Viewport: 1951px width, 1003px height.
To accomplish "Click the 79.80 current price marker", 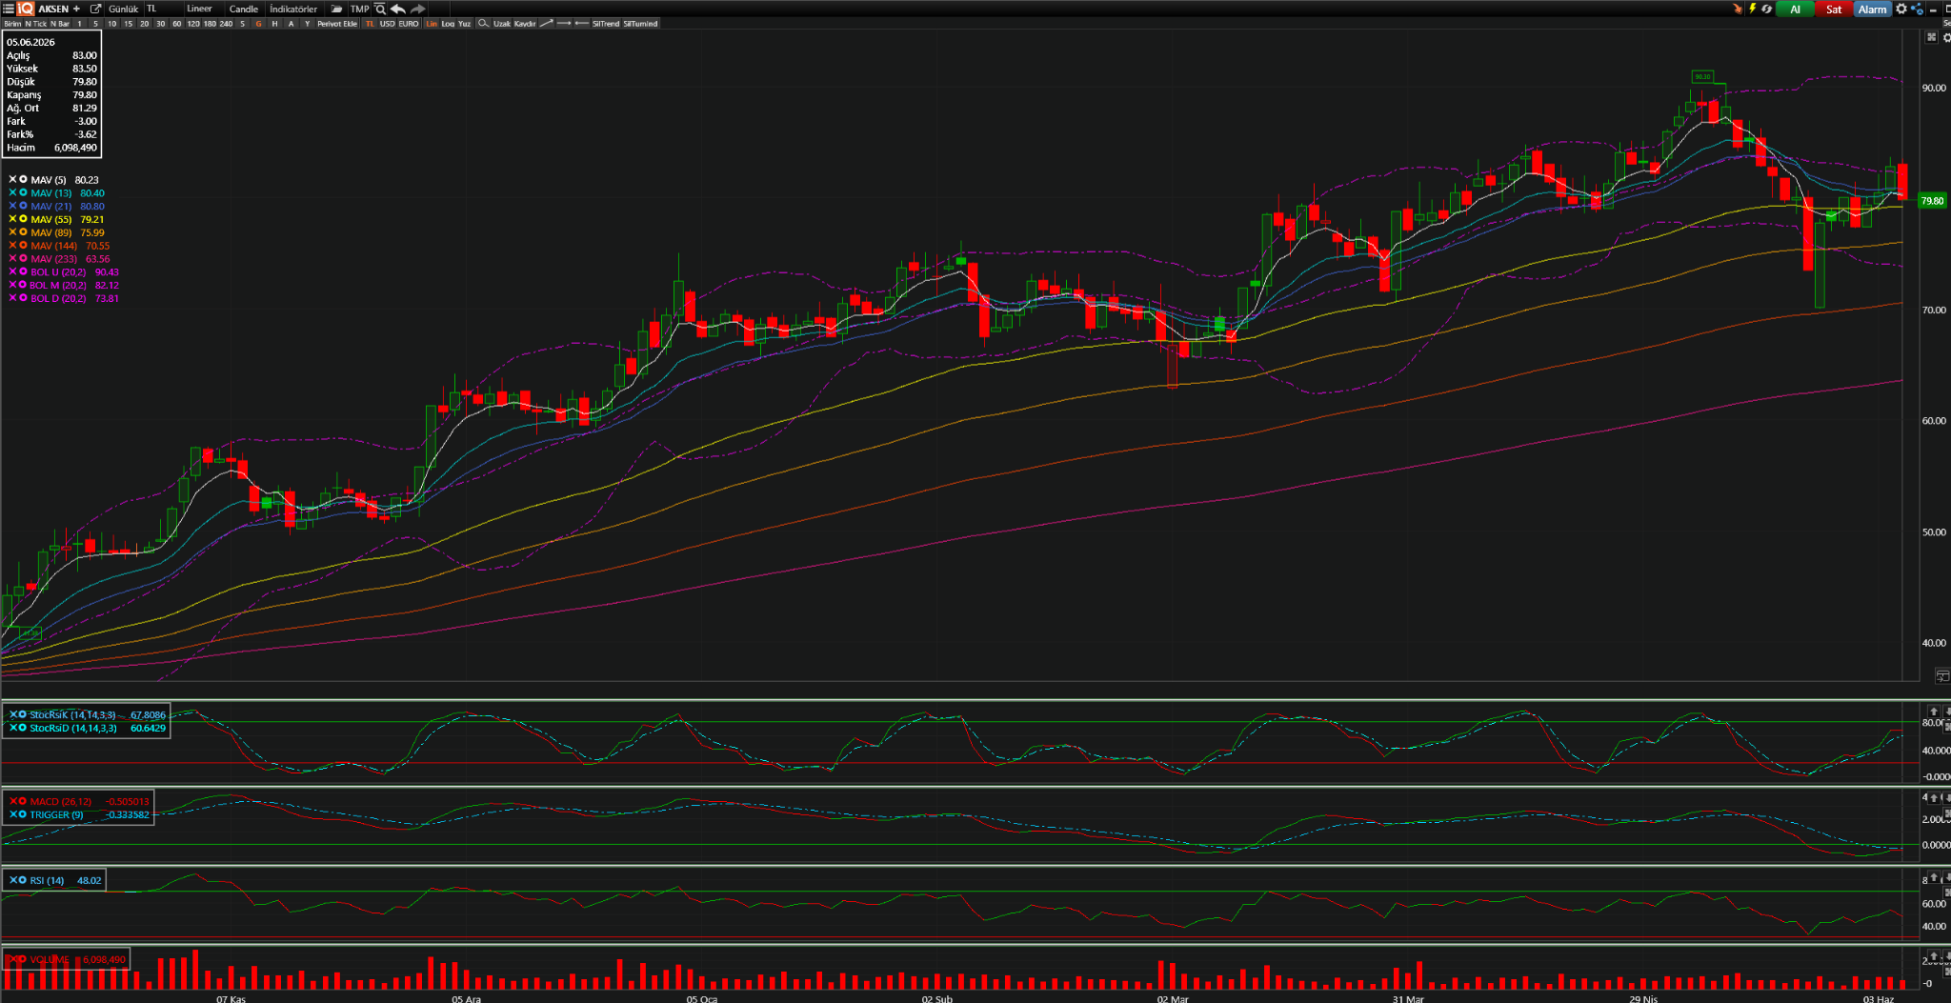I will pyautogui.click(x=1932, y=201).
